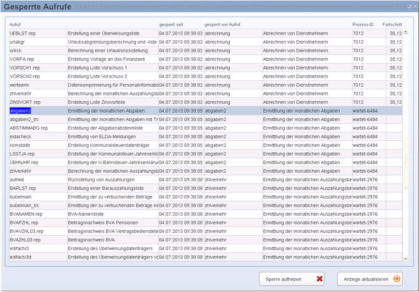Click the gesperrt seit column header
The width and height of the screenshot is (419, 292).
coord(171,25)
